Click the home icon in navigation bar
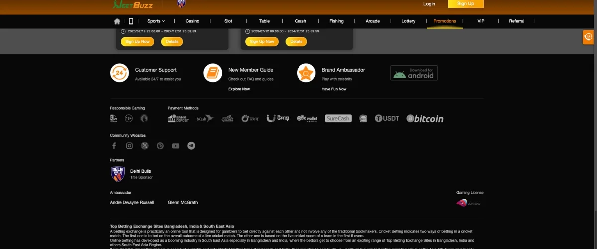The width and height of the screenshot is (597, 249). tap(117, 21)
